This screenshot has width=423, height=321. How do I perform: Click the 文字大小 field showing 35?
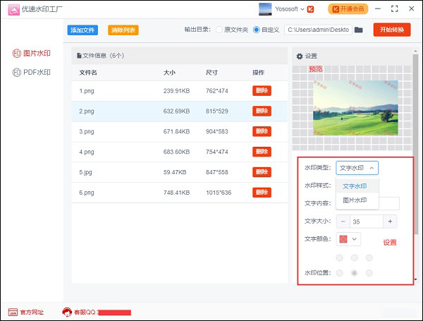[367, 222]
